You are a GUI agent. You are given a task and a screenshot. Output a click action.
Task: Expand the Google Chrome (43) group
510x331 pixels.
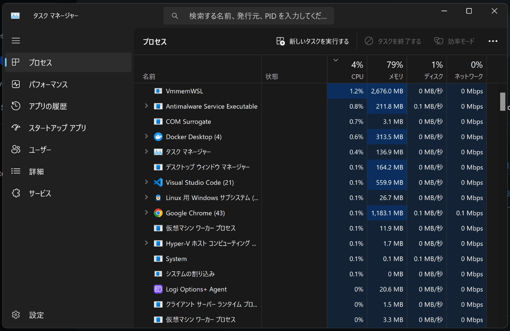(x=146, y=213)
